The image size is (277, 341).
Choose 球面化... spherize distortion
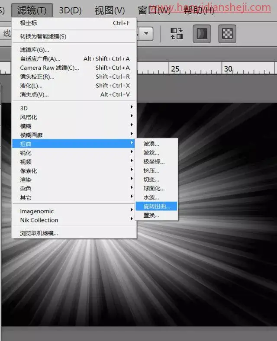coord(156,188)
